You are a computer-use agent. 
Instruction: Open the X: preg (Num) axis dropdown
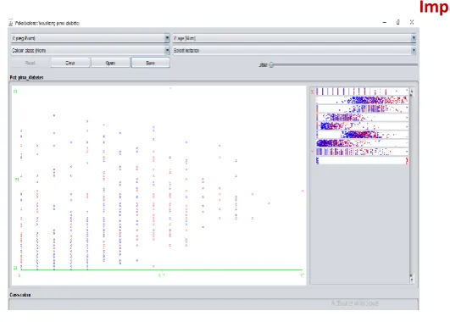click(x=90, y=38)
